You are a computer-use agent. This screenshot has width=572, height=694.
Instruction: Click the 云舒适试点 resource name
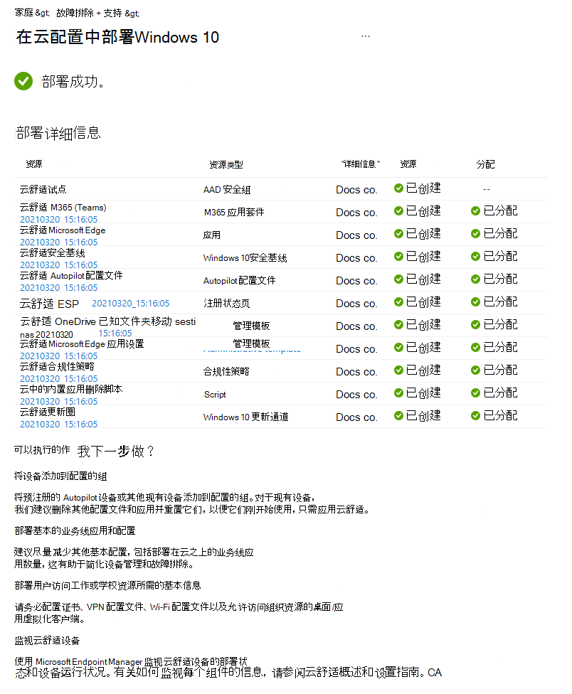pyautogui.click(x=43, y=189)
